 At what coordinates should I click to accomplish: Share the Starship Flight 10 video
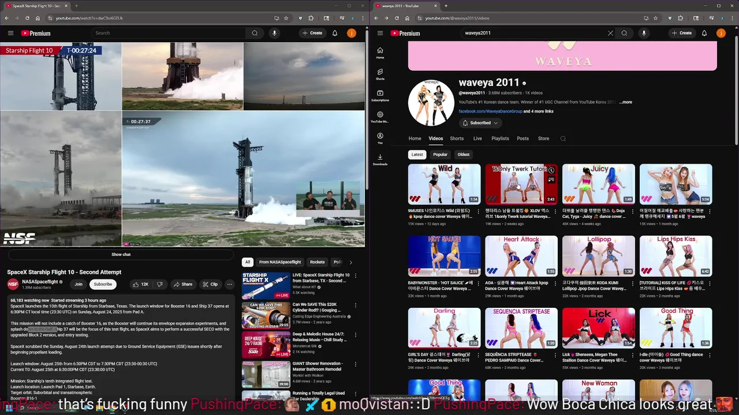tap(183, 284)
